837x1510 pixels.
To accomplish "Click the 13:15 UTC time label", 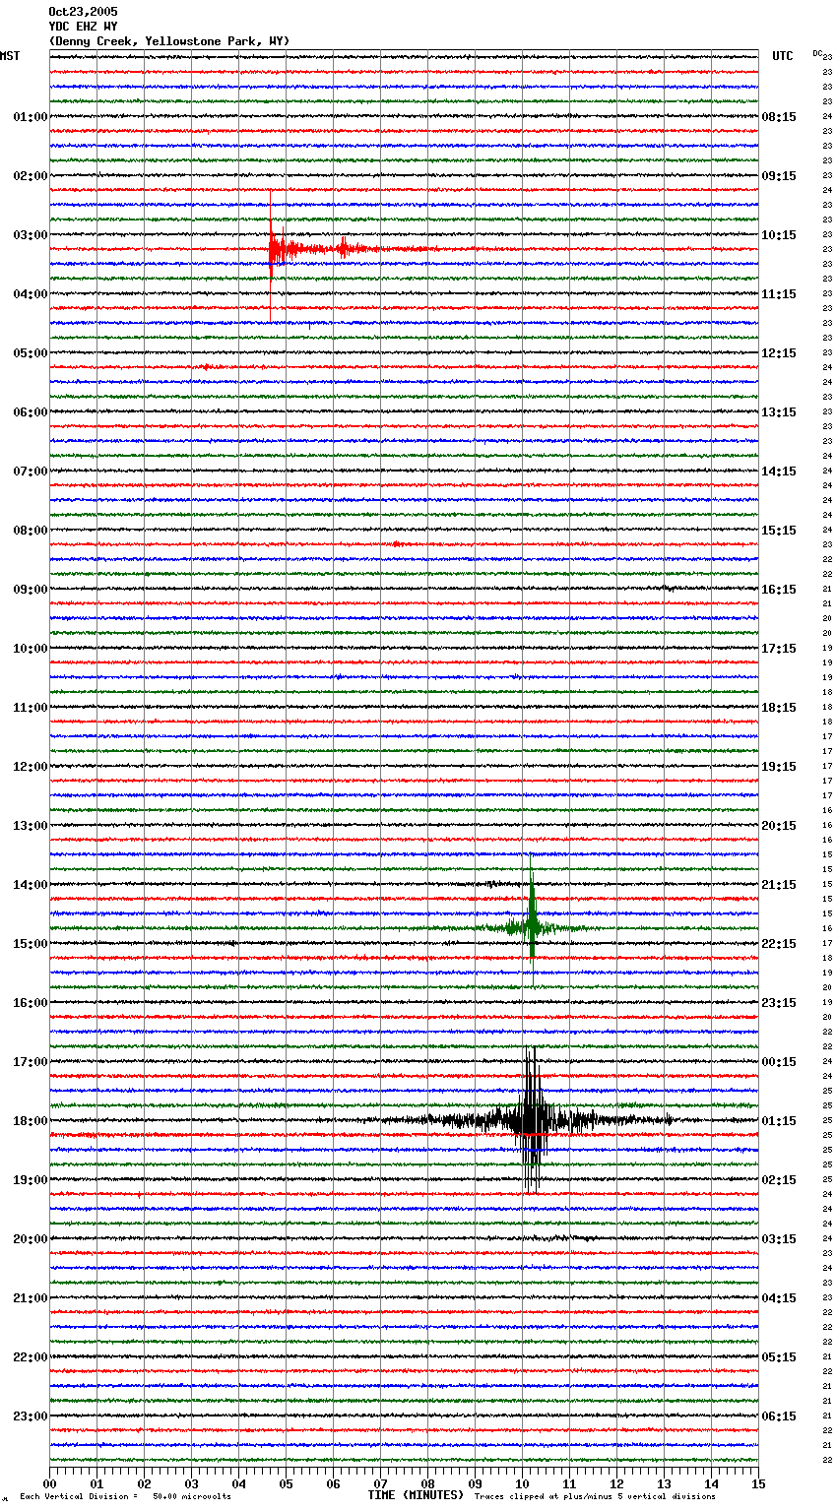I will [779, 412].
